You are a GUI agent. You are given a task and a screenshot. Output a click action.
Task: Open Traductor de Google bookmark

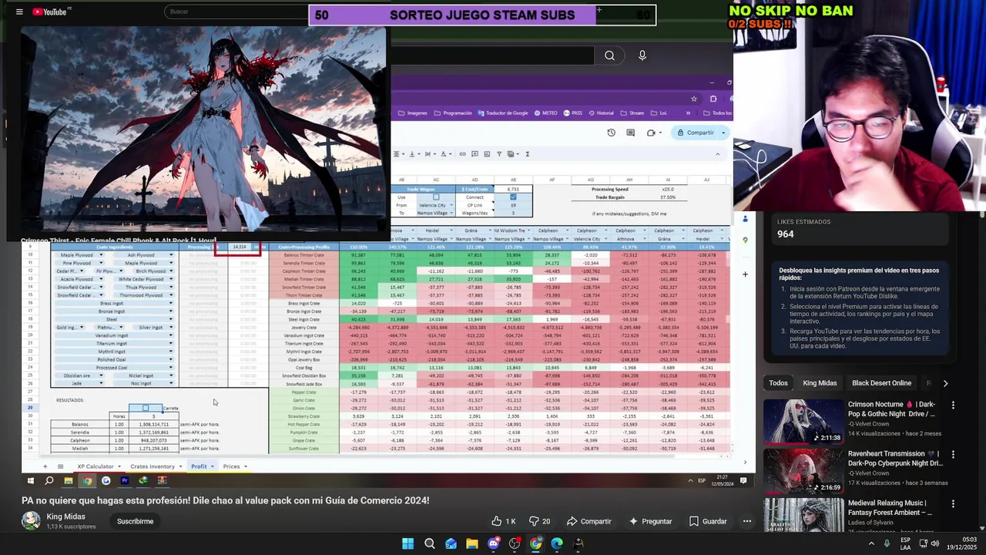(x=503, y=113)
